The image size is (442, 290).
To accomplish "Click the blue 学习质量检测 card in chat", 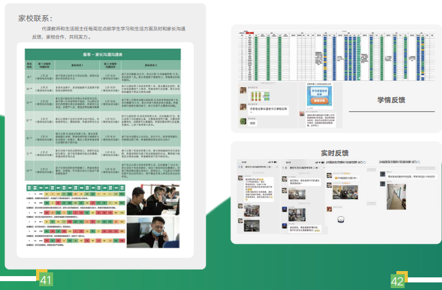I will (x=319, y=95).
